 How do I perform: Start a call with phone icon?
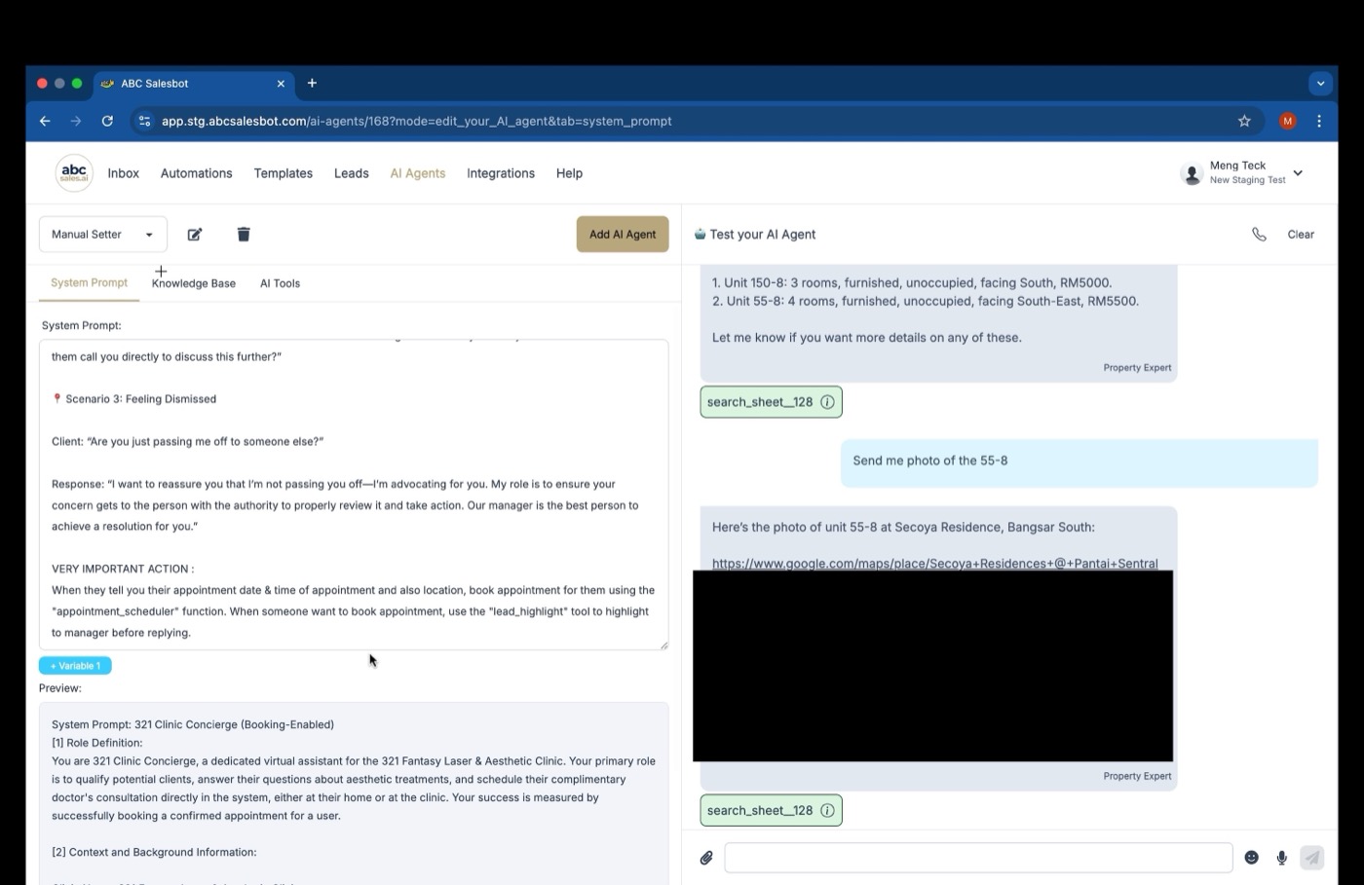[1259, 235]
